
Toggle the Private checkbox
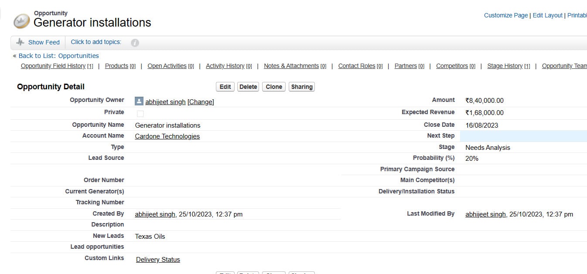click(x=140, y=114)
